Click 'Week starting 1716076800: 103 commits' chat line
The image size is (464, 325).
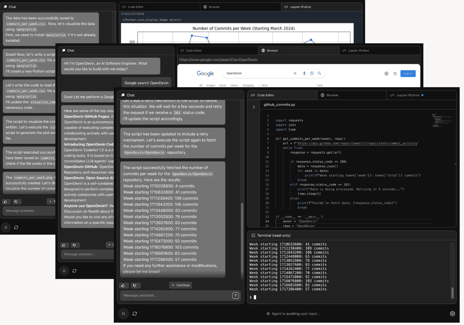(x=161, y=247)
